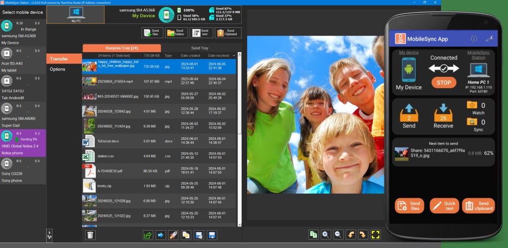Click the rocket launch icon in bottom toolbar
This screenshot has height=248, width=508.
[173, 235]
